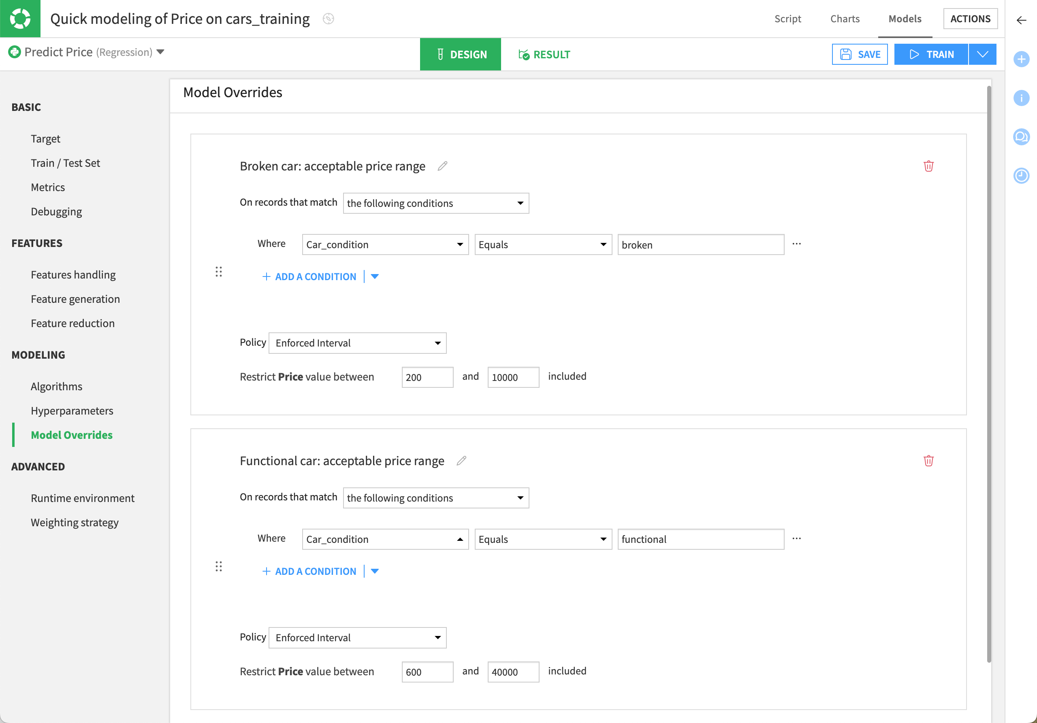
Task: Click the maximum price field showing 10000
Action: [x=513, y=377]
